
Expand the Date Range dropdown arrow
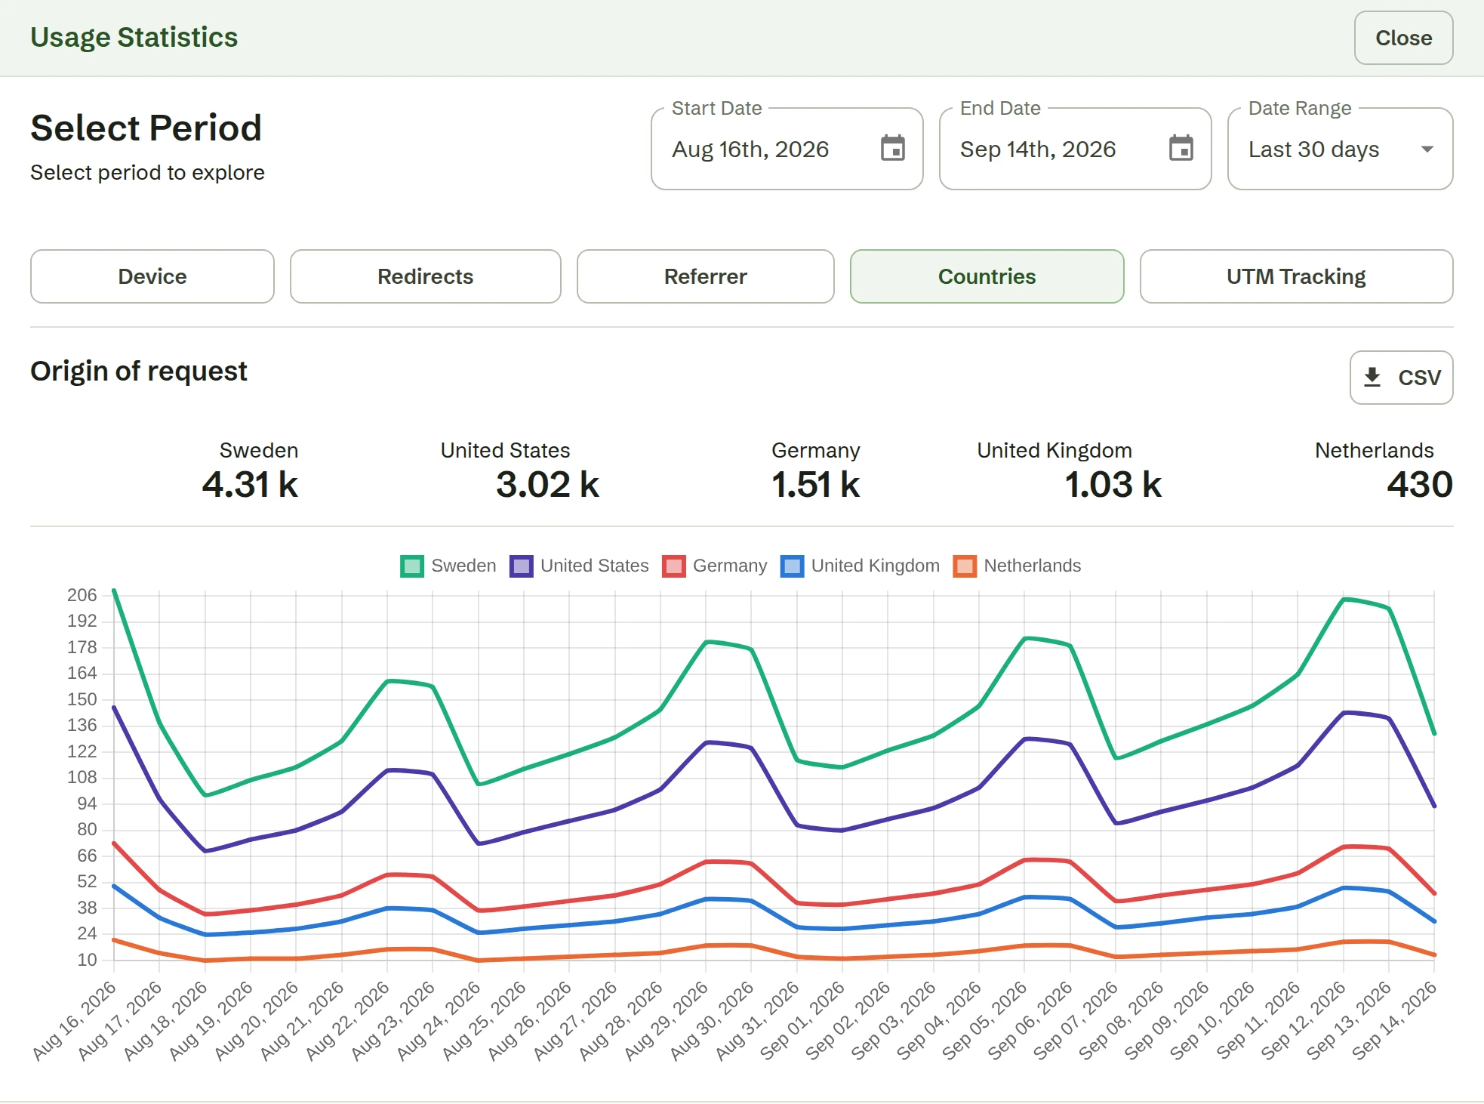coord(1427,149)
